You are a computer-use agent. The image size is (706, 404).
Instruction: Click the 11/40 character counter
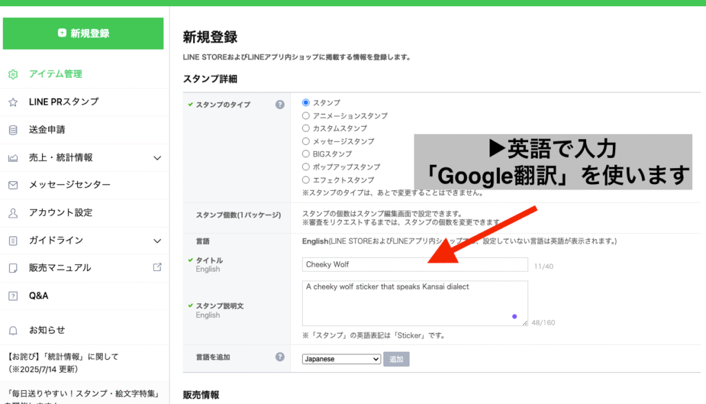coord(543,266)
